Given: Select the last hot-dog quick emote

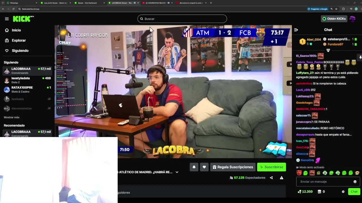Looking at the screenshot, I should (x=357, y=173).
